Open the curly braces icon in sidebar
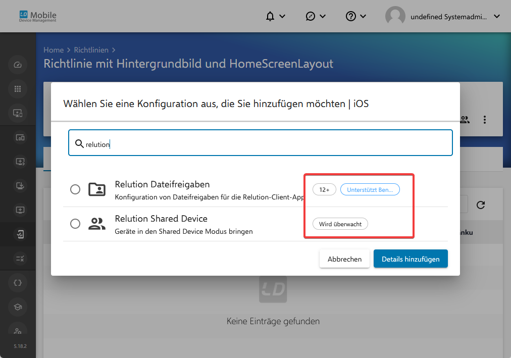The height and width of the screenshot is (358, 511). pos(18,283)
